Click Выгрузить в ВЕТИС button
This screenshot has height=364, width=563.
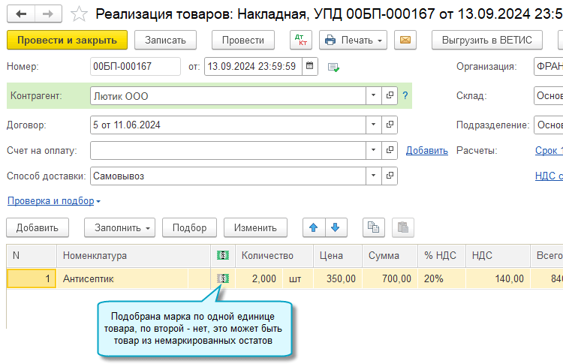point(487,40)
